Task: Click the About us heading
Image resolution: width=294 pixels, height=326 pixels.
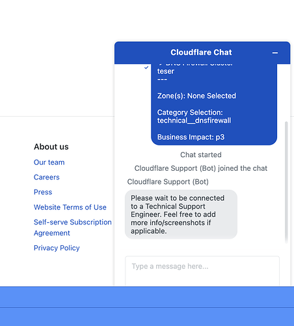Action: (51, 147)
